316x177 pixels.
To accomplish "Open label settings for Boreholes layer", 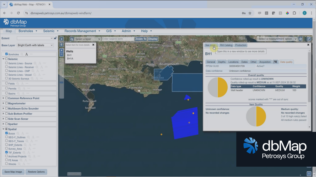I will pos(27,54).
